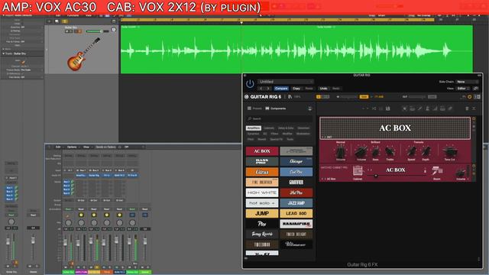Click the first mixer channel pan knob
The image size is (489, 275).
point(68,223)
